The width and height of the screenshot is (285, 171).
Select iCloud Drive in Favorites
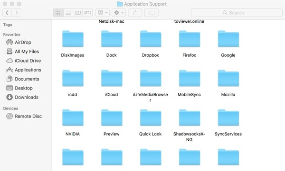click(23, 61)
